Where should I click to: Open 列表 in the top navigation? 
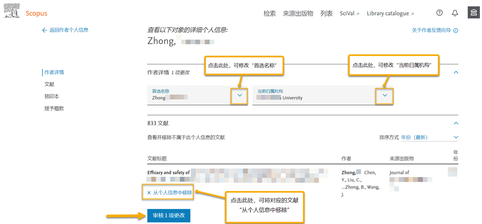pyautogui.click(x=326, y=13)
